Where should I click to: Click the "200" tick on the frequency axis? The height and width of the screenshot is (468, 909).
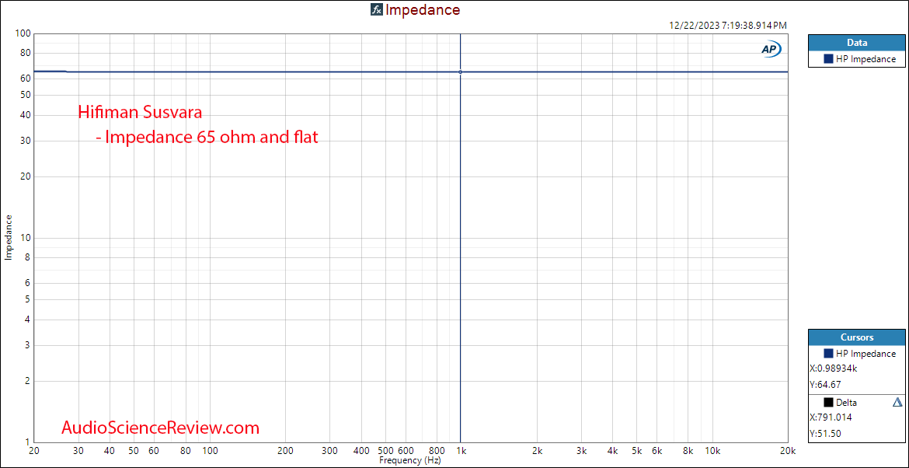pyautogui.click(x=285, y=451)
